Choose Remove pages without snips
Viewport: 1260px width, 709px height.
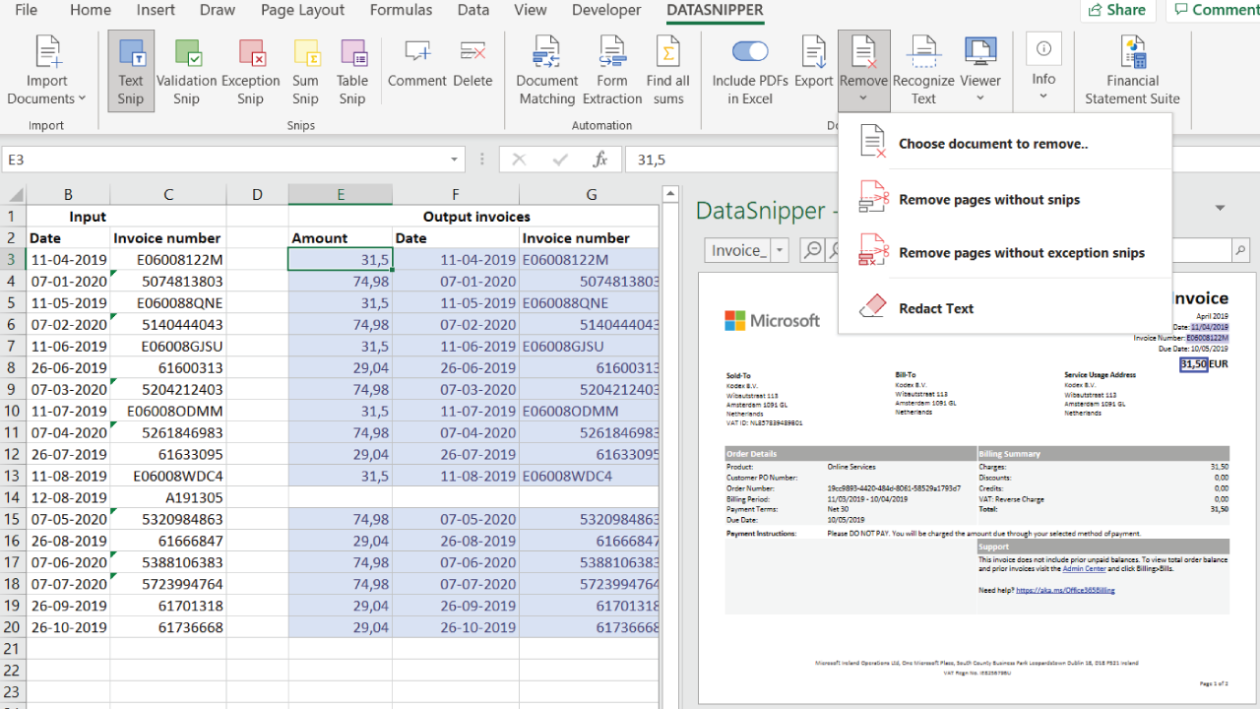tap(988, 199)
